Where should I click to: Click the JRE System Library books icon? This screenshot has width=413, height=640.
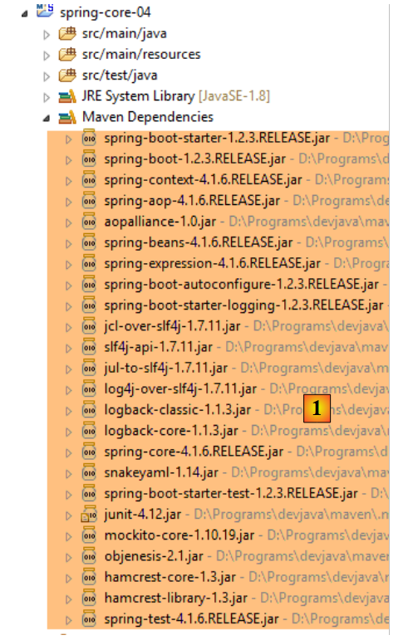pos(67,96)
